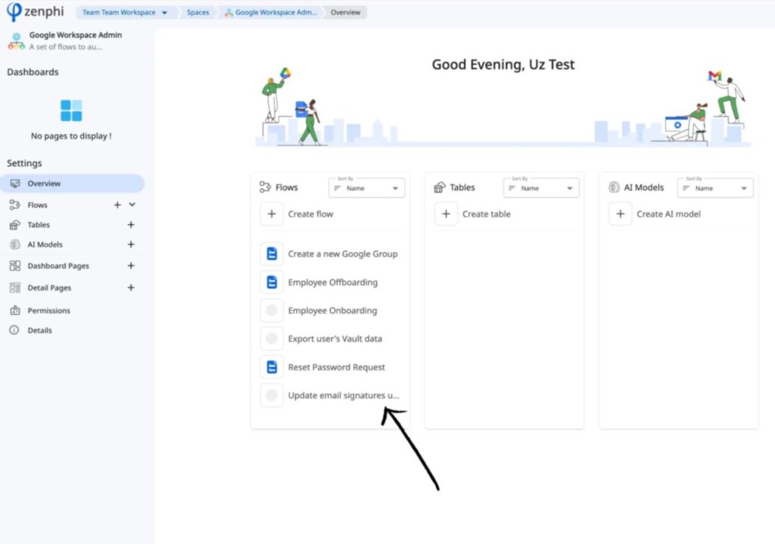Click the Tables icon in the sidebar
Image resolution: width=775 pixels, height=544 pixels.
pos(15,225)
